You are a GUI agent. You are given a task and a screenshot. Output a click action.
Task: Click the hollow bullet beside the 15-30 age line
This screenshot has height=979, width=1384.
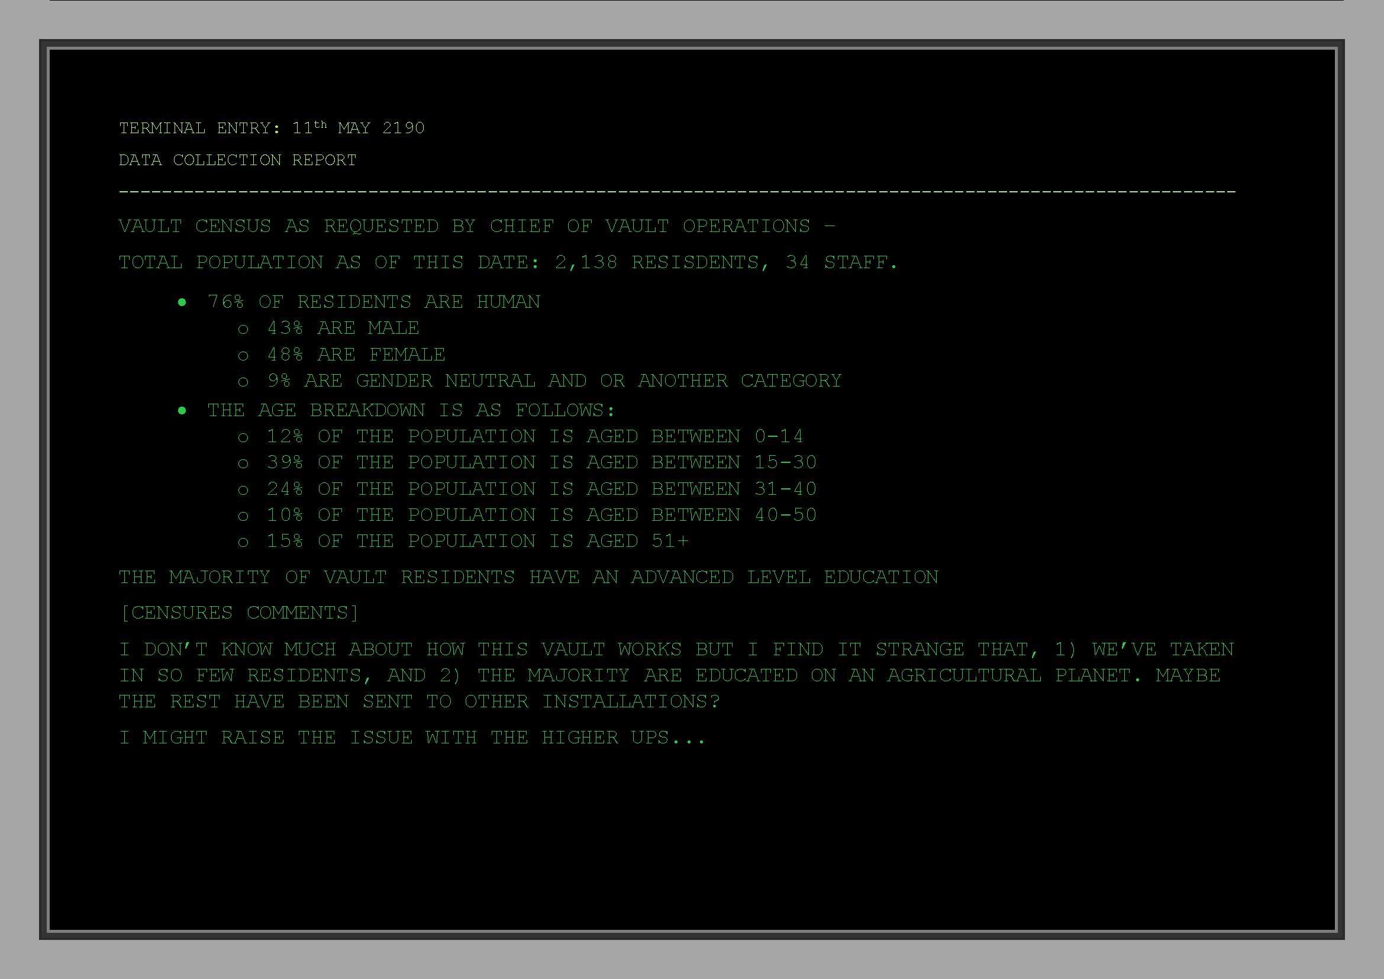pyautogui.click(x=243, y=464)
